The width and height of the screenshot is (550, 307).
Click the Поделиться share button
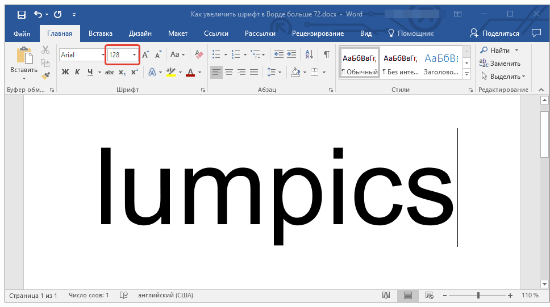coord(494,33)
